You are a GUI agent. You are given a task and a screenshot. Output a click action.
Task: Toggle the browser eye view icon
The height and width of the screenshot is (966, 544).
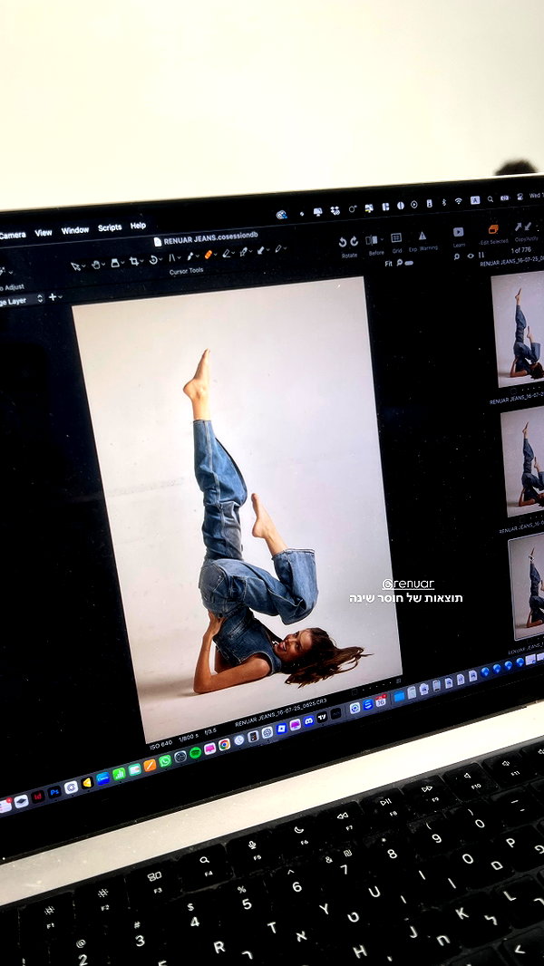click(470, 256)
